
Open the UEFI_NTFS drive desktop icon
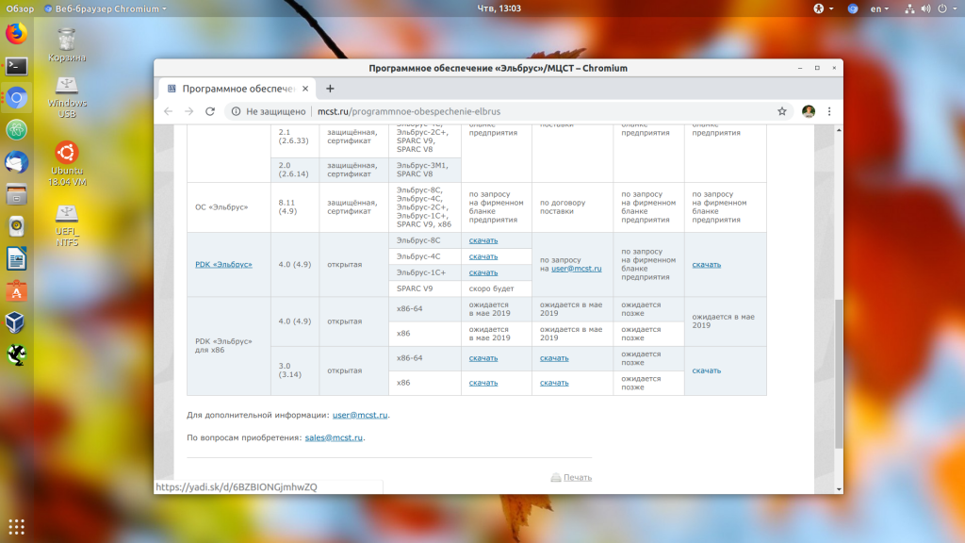click(x=67, y=225)
